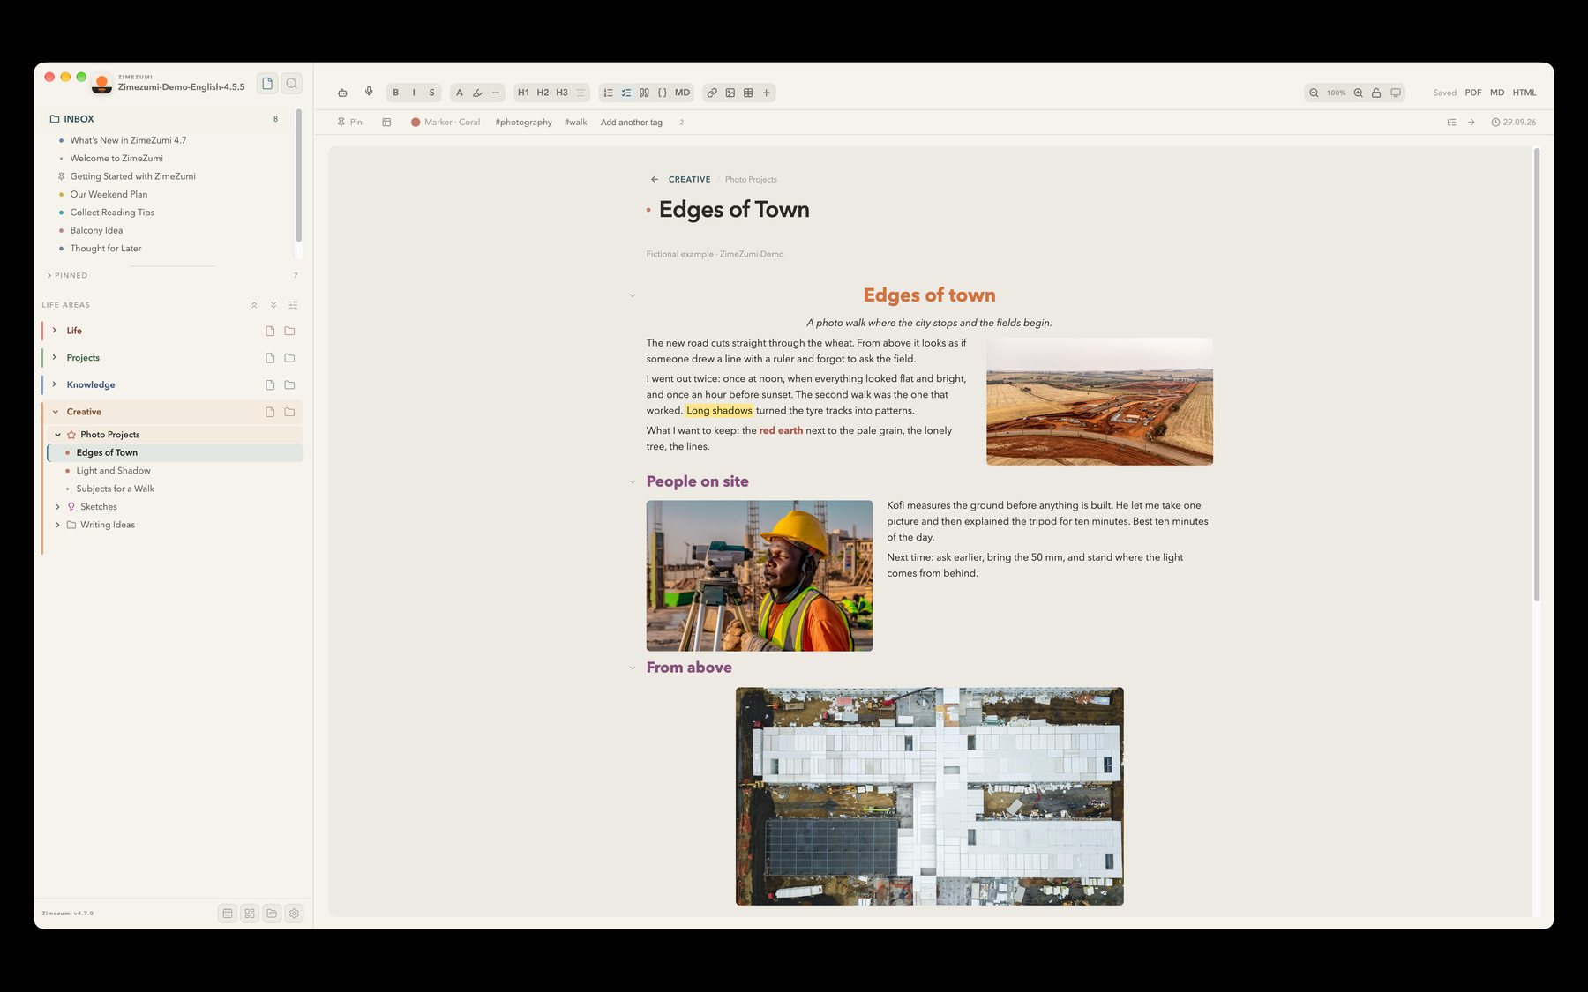Image resolution: width=1588 pixels, height=992 pixels.
Task: Toggle italic formatting
Action: tap(414, 93)
